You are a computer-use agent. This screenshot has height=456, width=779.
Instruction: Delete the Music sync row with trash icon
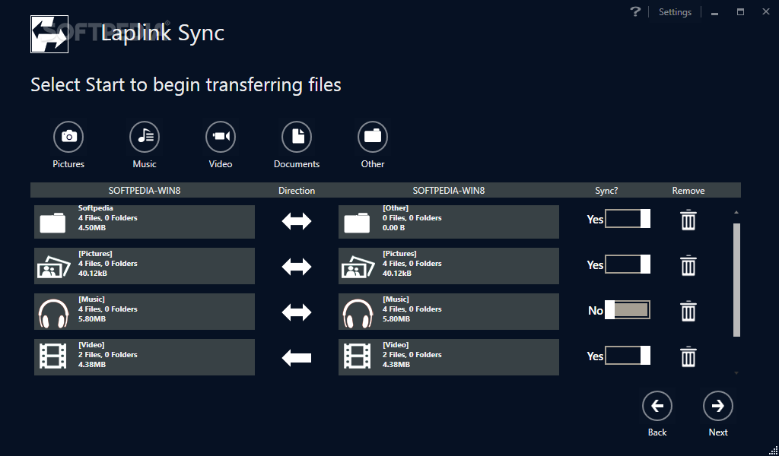tap(688, 311)
